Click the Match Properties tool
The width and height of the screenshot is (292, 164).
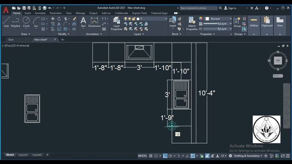(x=192, y=23)
